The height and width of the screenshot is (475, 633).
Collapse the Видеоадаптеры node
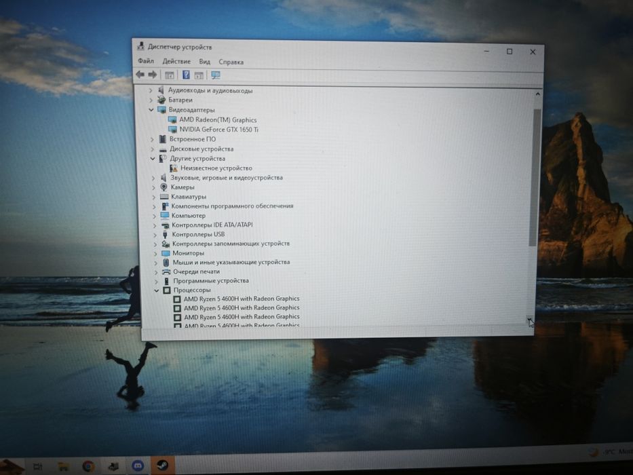[151, 110]
